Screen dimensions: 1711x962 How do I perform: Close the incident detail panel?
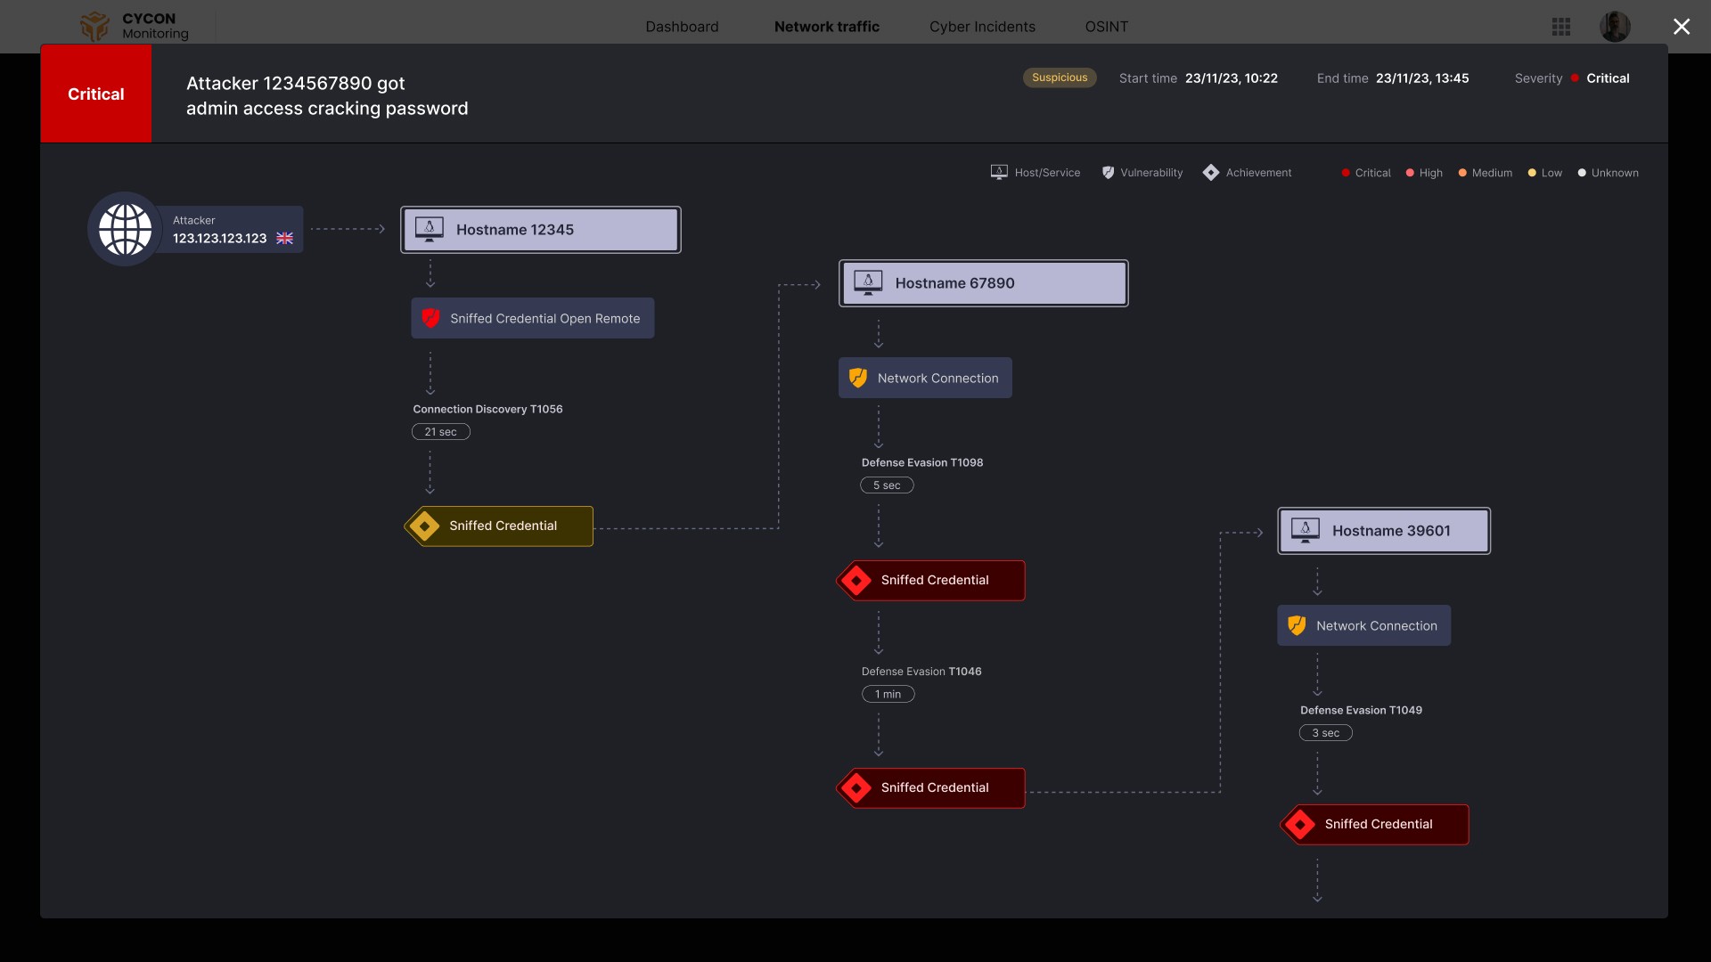tap(1681, 27)
